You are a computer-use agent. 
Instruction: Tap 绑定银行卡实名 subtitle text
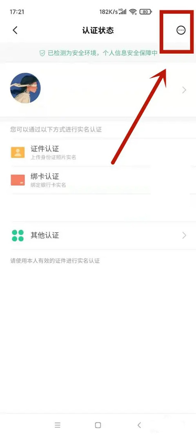[48, 185]
